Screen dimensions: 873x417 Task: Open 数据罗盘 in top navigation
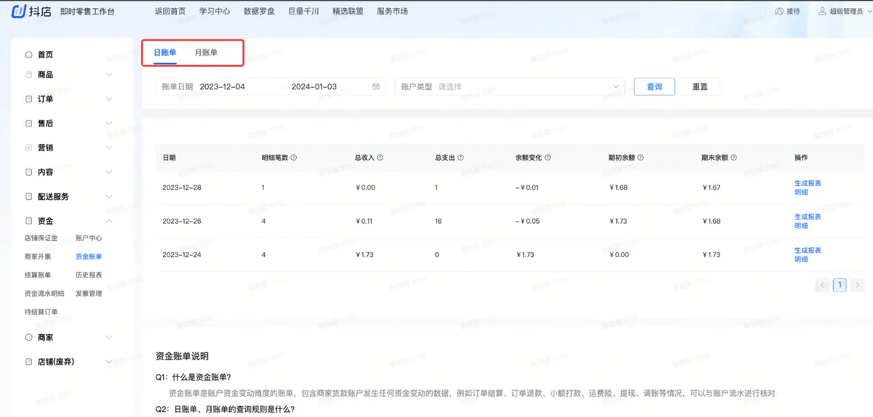tap(259, 11)
